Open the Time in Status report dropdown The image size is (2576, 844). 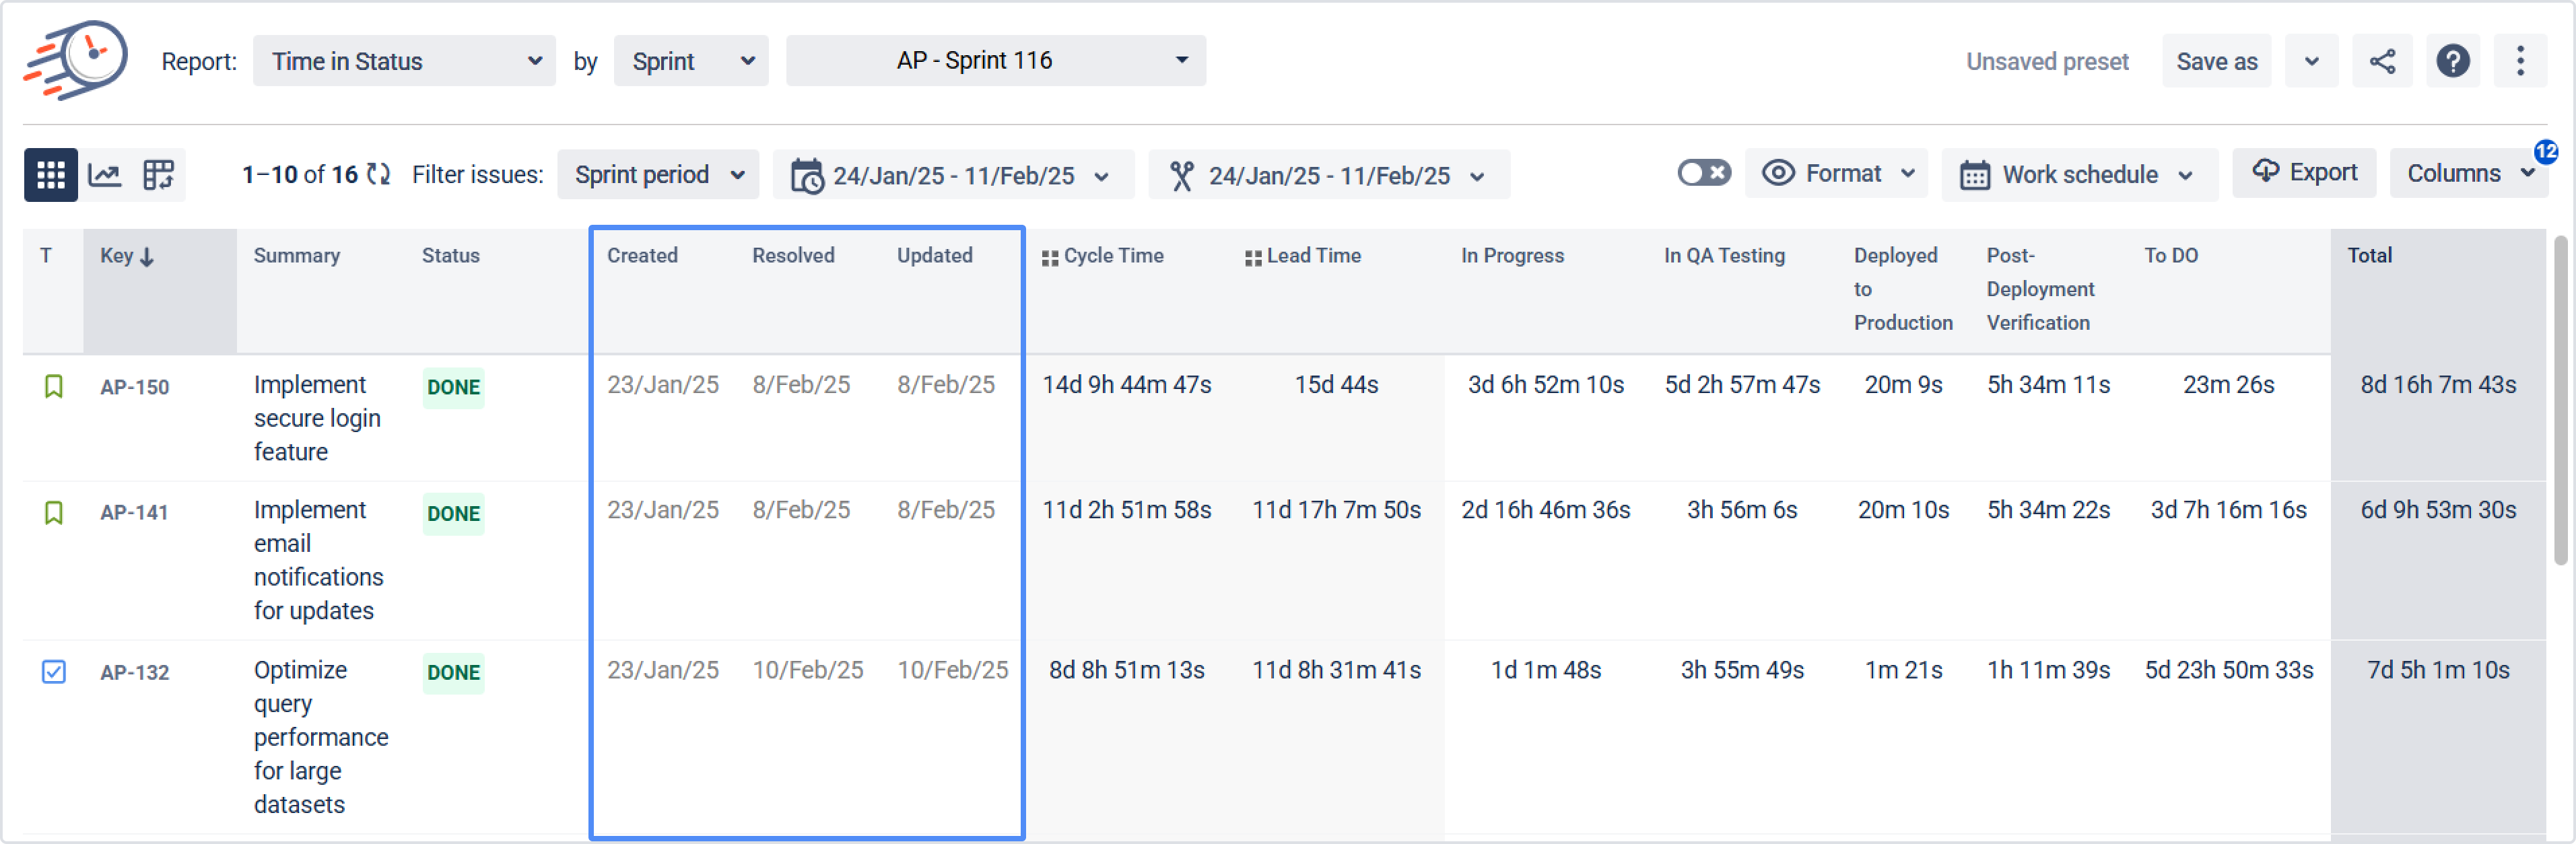tap(404, 61)
